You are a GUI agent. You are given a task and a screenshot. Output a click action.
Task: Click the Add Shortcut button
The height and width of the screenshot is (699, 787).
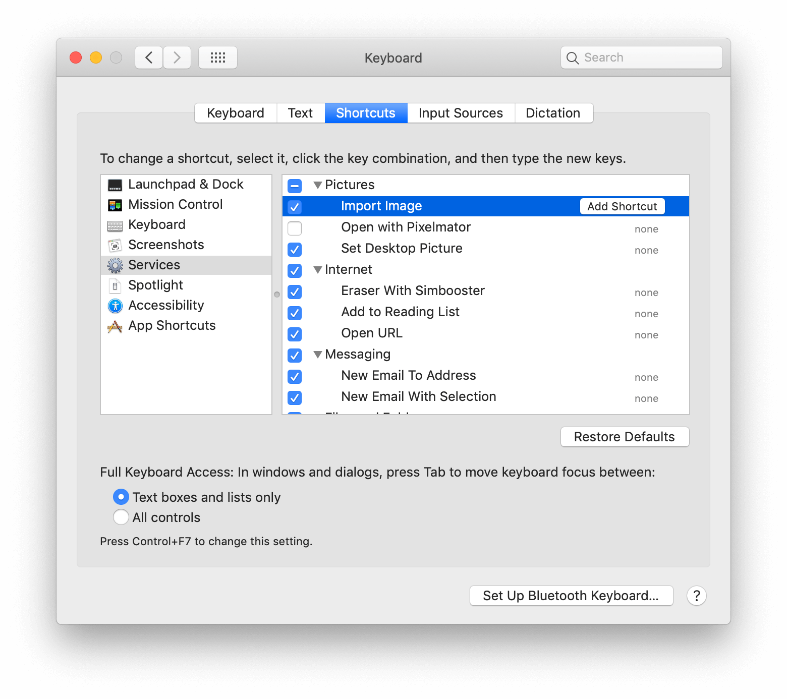pyautogui.click(x=623, y=206)
